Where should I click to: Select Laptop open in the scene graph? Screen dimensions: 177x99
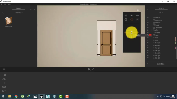[158, 20]
